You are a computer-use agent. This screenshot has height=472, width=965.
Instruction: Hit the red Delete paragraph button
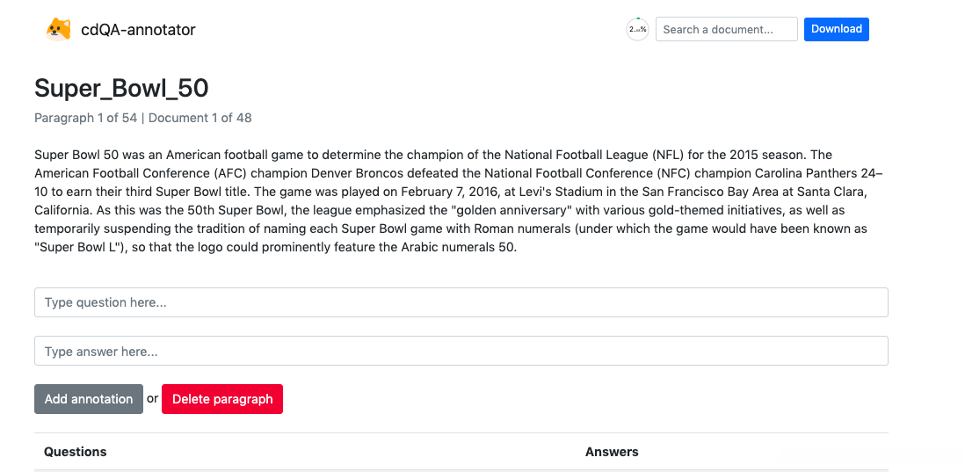pyautogui.click(x=222, y=399)
